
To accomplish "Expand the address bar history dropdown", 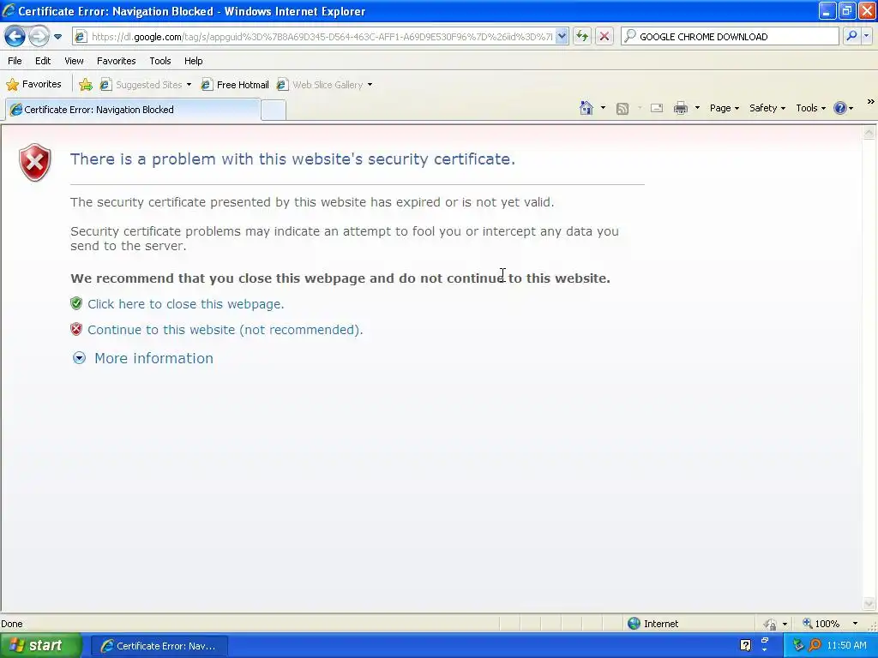I will (562, 36).
